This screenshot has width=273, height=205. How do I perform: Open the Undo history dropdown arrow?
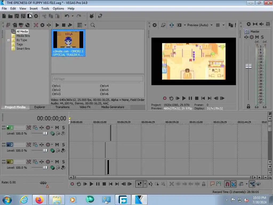pyautogui.click(x=73, y=16)
